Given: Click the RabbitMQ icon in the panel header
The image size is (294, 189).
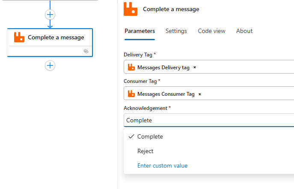Looking at the screenshot, I should click(131, 9).
